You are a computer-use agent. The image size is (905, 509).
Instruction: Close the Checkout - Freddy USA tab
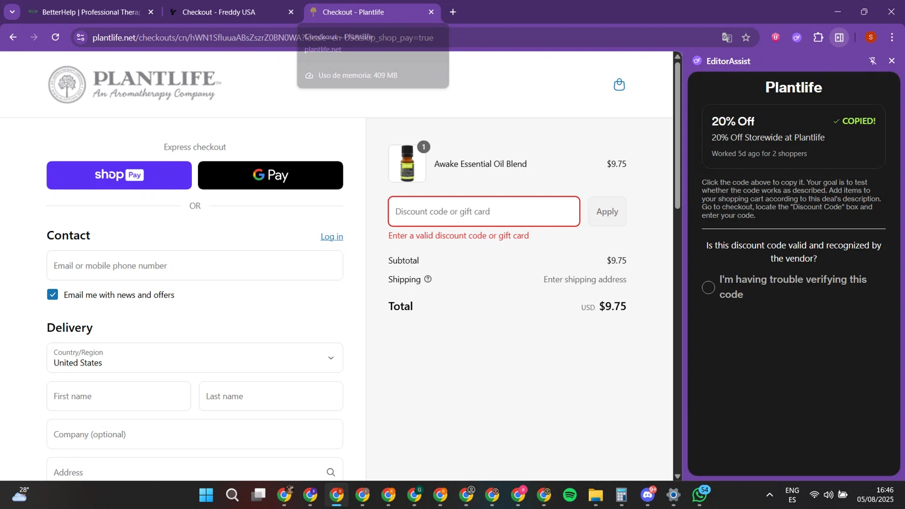(x=291, y=12)
